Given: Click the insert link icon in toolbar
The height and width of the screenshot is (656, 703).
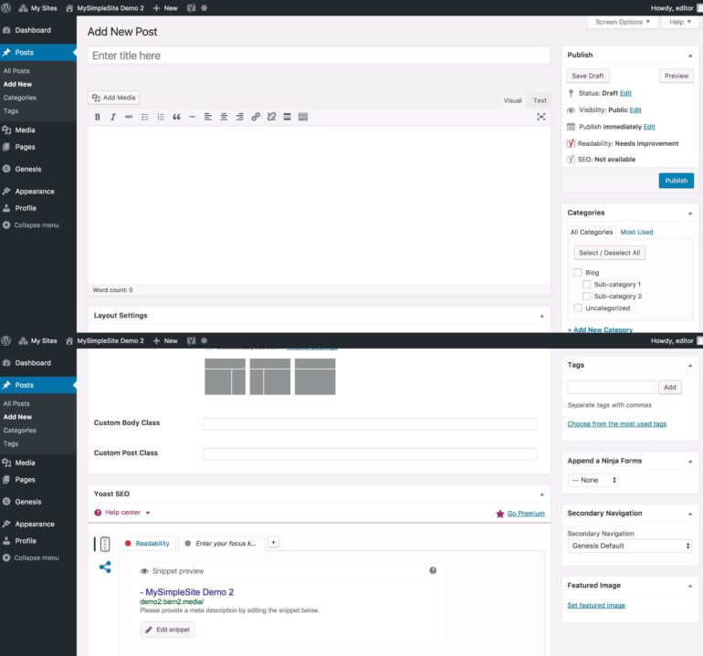Looking at the screenshot, I should coord(256,117).
